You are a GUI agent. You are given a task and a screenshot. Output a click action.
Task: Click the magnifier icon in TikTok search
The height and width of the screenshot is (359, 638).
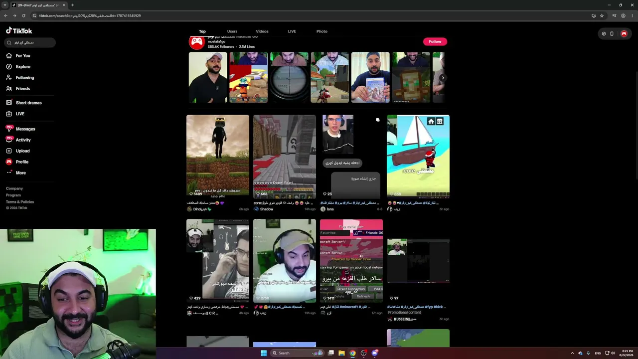(x=9, y=43)
